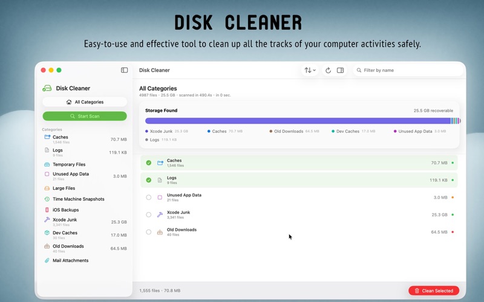Viewport: 484px width, 302px height.
Task: Click the Unused App Data legend color dot
Action: click(x=395, y=131)
